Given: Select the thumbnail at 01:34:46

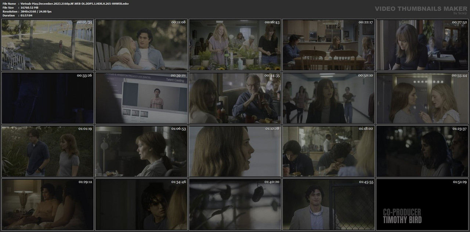Looking at the screenshot, I should click(141, 204).
